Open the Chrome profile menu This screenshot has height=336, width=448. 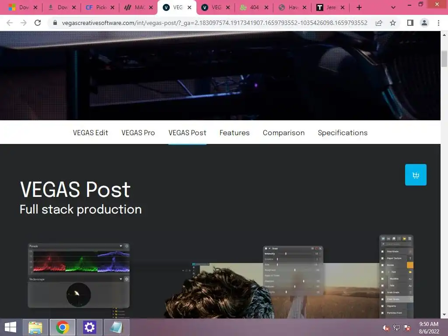click(x=424, y=23)
